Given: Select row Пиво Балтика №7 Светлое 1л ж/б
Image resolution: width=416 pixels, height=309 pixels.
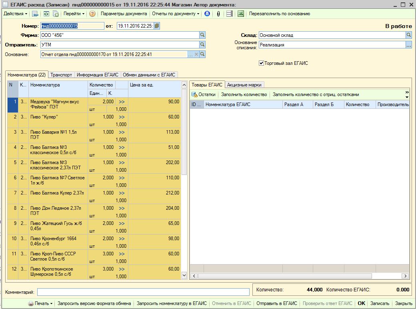Looking at the screenshot, I should (x=94, y=181).
